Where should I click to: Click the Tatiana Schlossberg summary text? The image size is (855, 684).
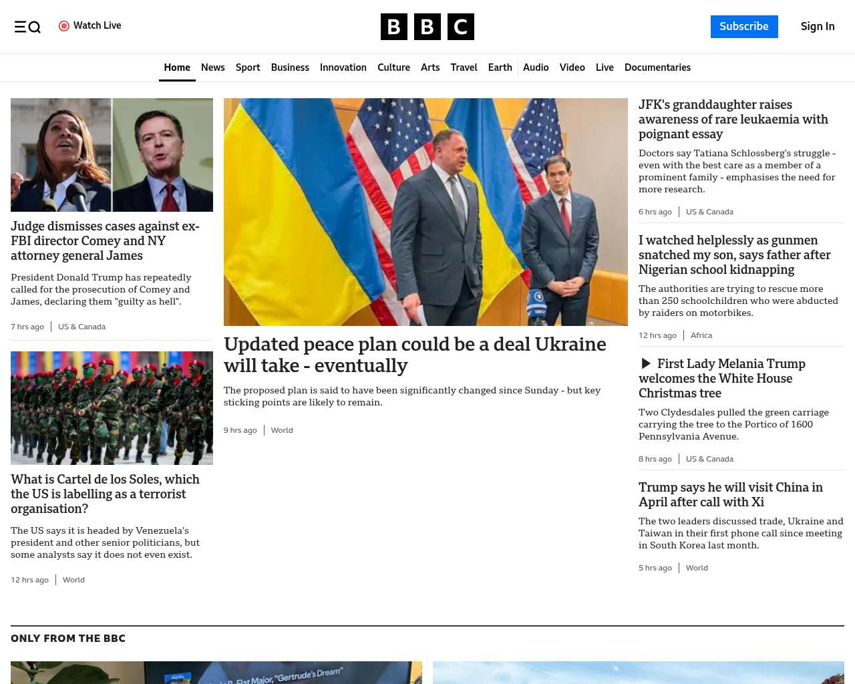737,171
